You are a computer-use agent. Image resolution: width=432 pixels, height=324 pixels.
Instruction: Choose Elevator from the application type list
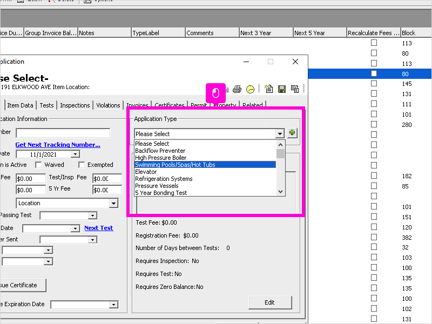tap(205, 172)
